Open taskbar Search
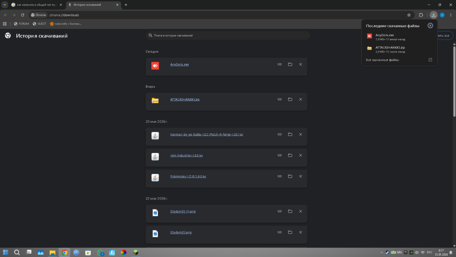This screenshot has width=456, height=257. click(17, 252)
